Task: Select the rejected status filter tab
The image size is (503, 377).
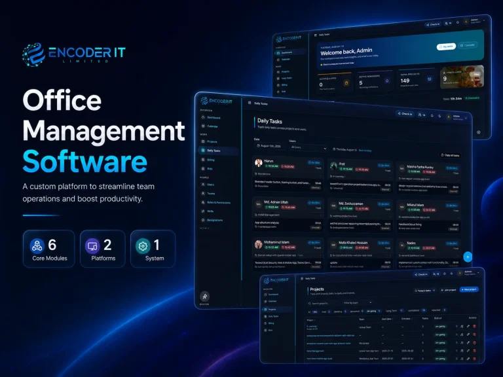Action: (439, 310)
